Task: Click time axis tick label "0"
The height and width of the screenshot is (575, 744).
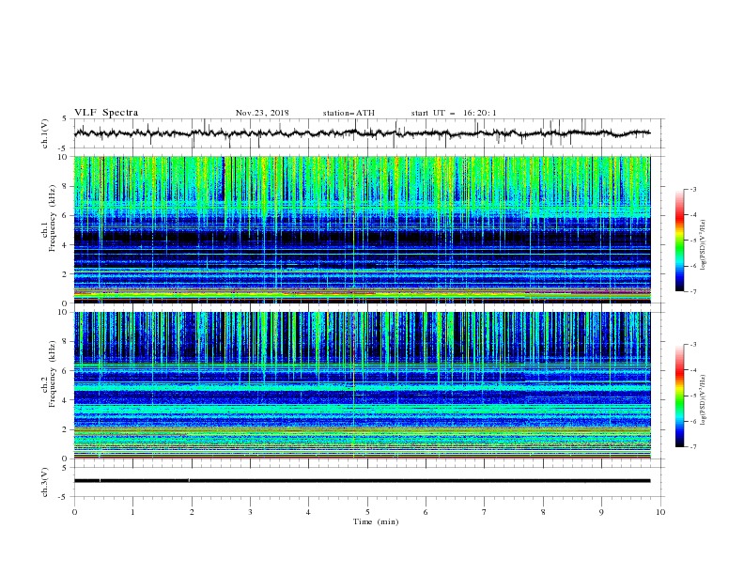Action: (74, 512)
